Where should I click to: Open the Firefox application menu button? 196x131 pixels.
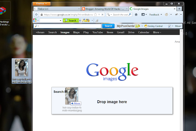42,4
